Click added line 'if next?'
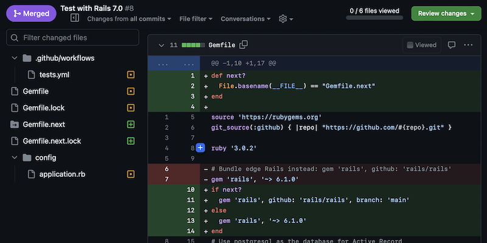The width and height of the screenshot is (487, 243). [x=226, y=190]
